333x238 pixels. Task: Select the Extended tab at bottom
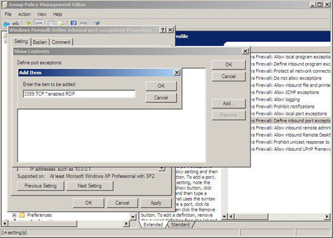pos(153,225)
